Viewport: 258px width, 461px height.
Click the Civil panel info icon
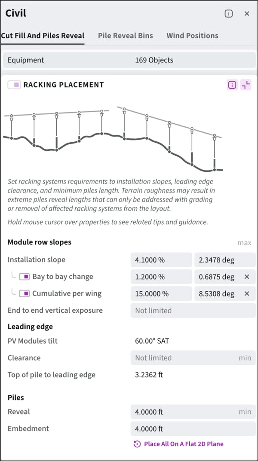(x=229, y=14)
